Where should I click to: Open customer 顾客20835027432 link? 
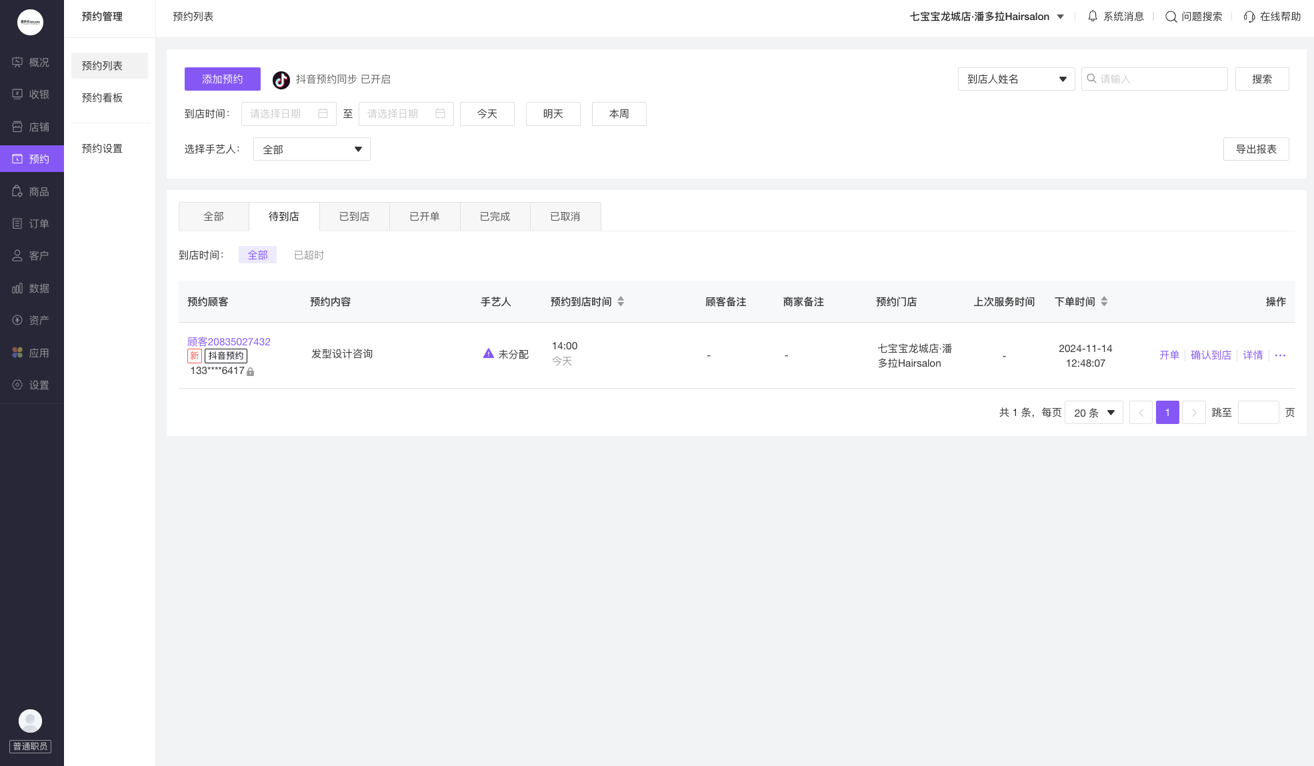[x=229, y=341]
